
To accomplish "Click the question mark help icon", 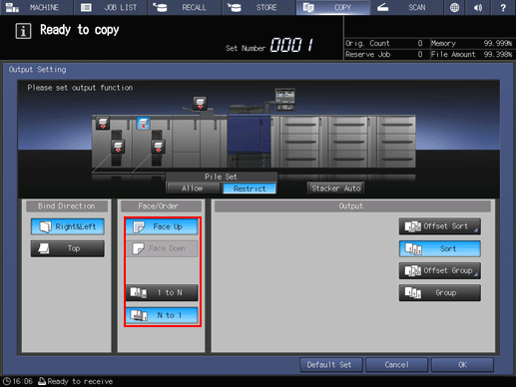I will click(503, 7).
